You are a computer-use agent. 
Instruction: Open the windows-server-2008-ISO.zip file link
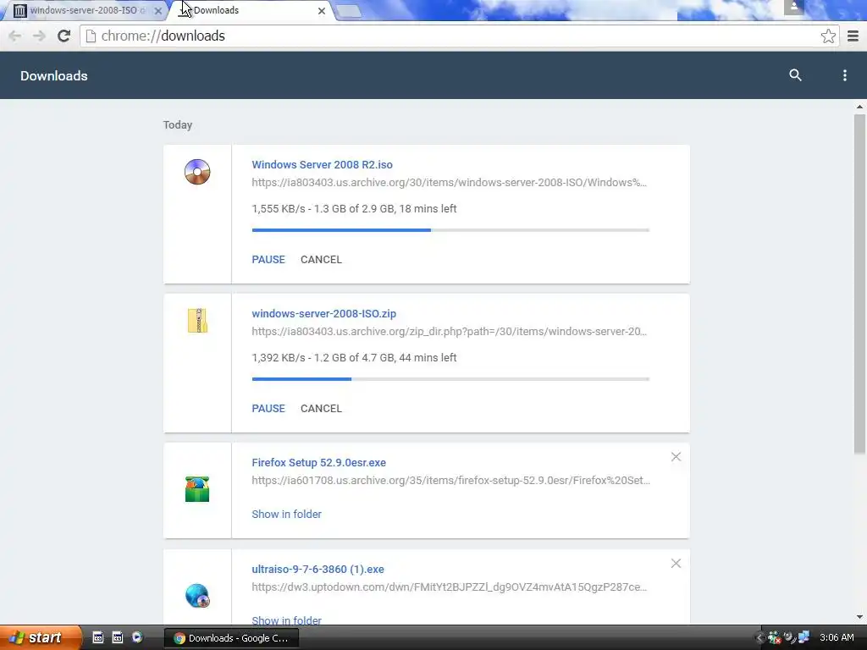click(x=324, y=313)
